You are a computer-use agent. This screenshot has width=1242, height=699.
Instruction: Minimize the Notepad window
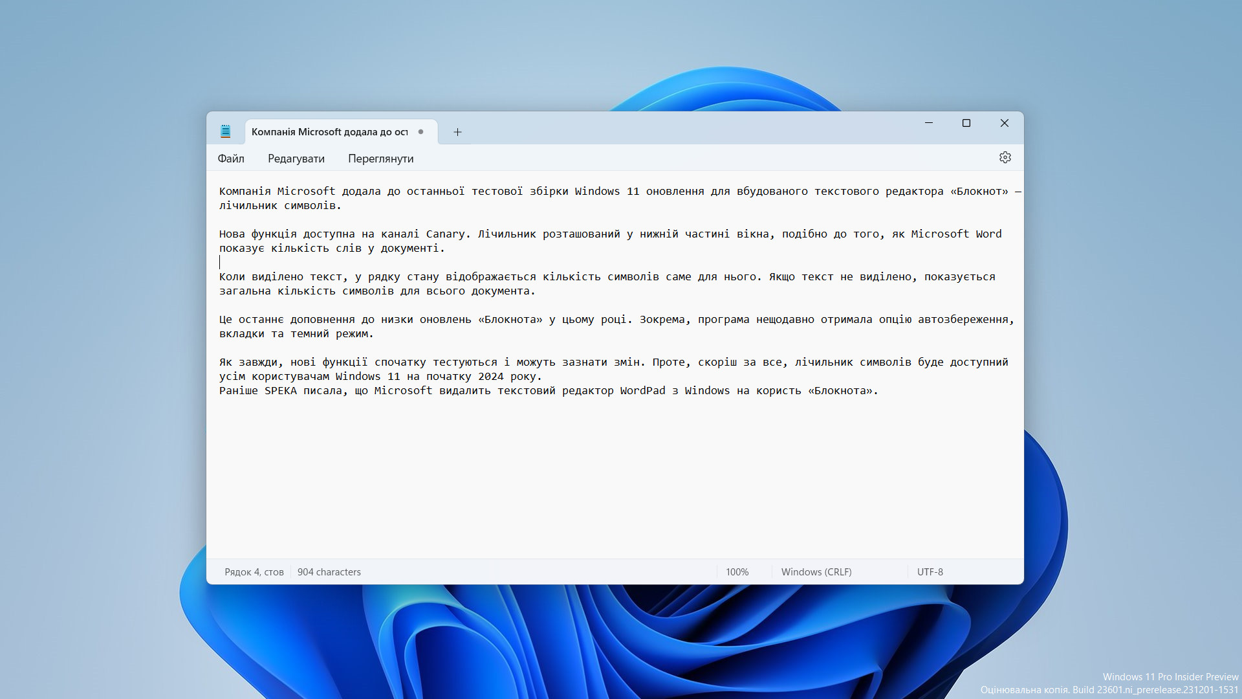(x=929, y=123)
